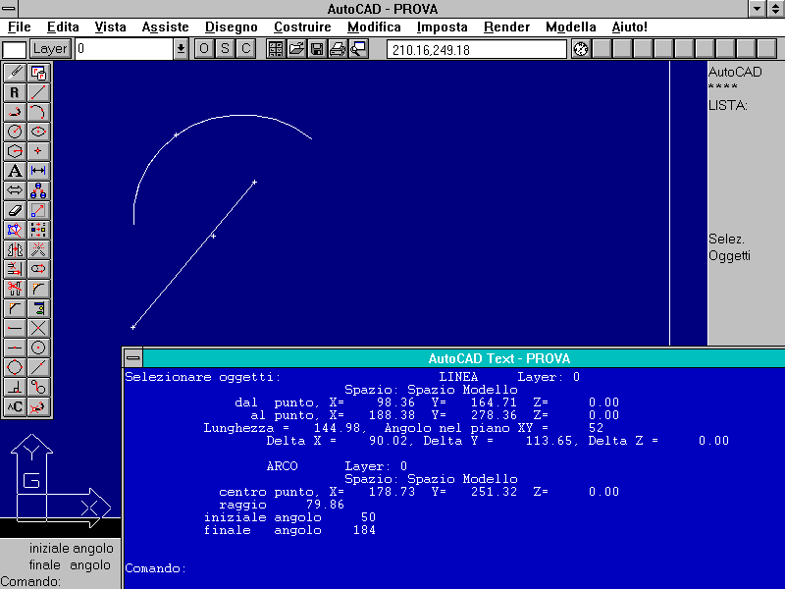Toggle Snap mode with S button
The height and width of the screenshot is (589, 785).
225,49
